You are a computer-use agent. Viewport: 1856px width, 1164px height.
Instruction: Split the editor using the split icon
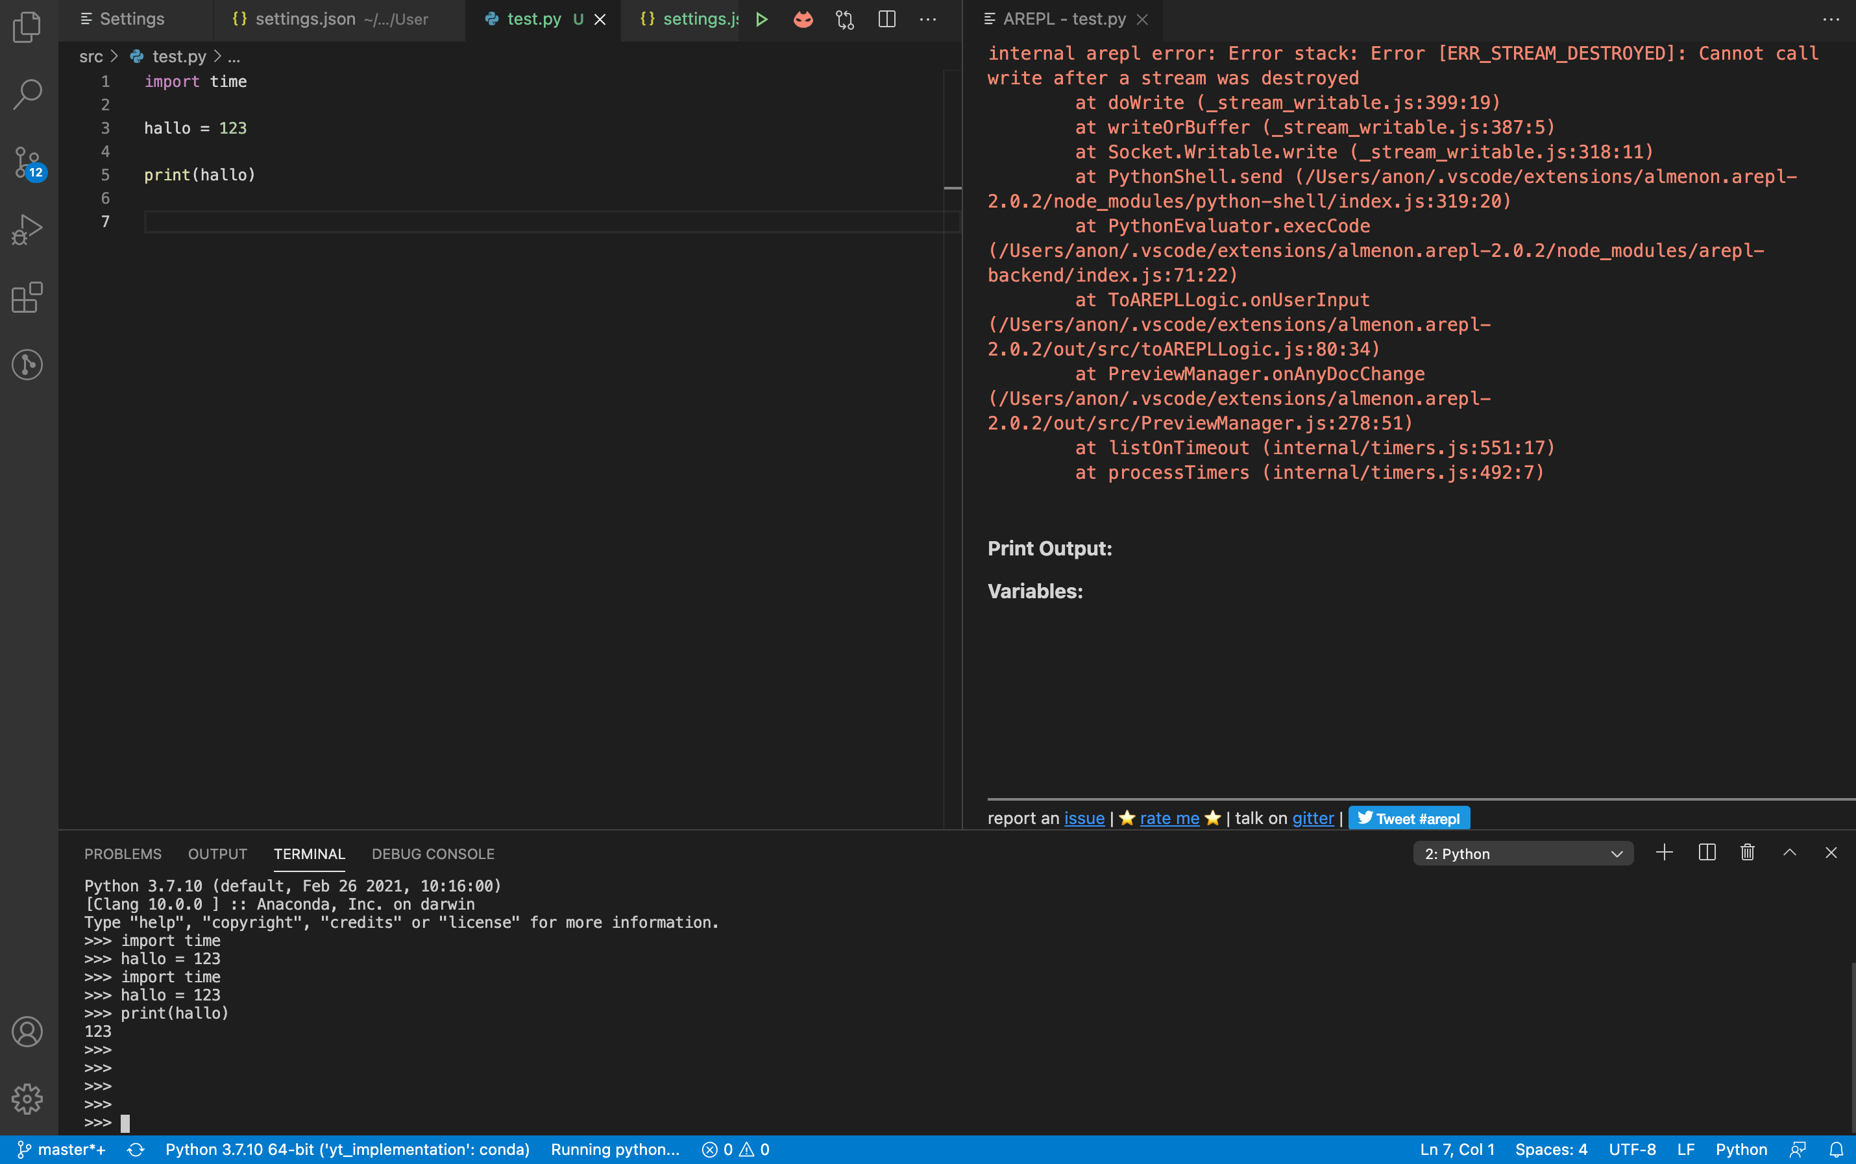(886, 19)
